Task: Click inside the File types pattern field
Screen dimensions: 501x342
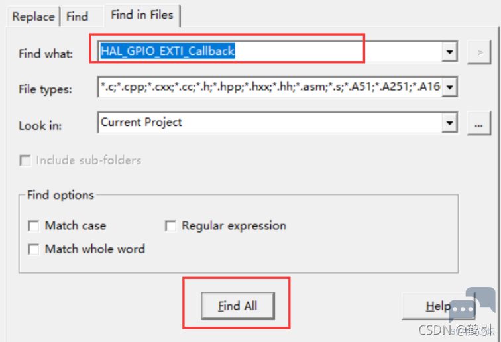Action: click(x=270, y=87)
